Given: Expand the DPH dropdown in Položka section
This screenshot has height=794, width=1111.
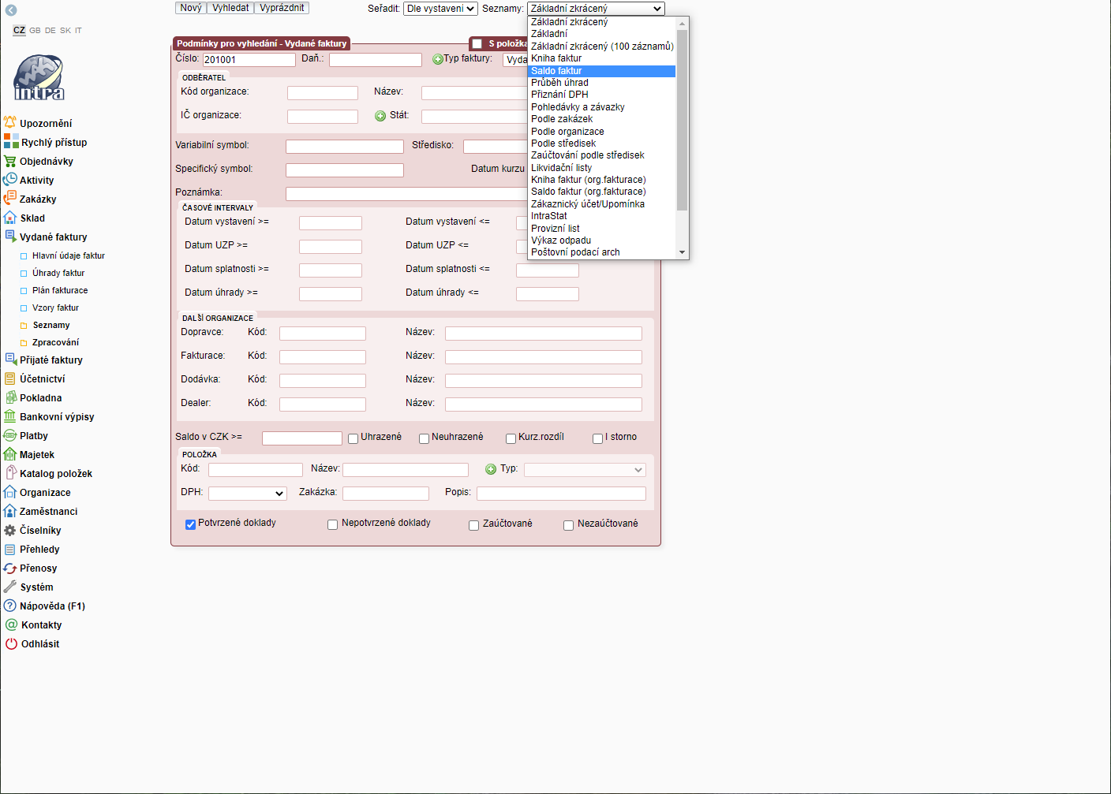Looking at the screenshot, I should coord(247,494).
